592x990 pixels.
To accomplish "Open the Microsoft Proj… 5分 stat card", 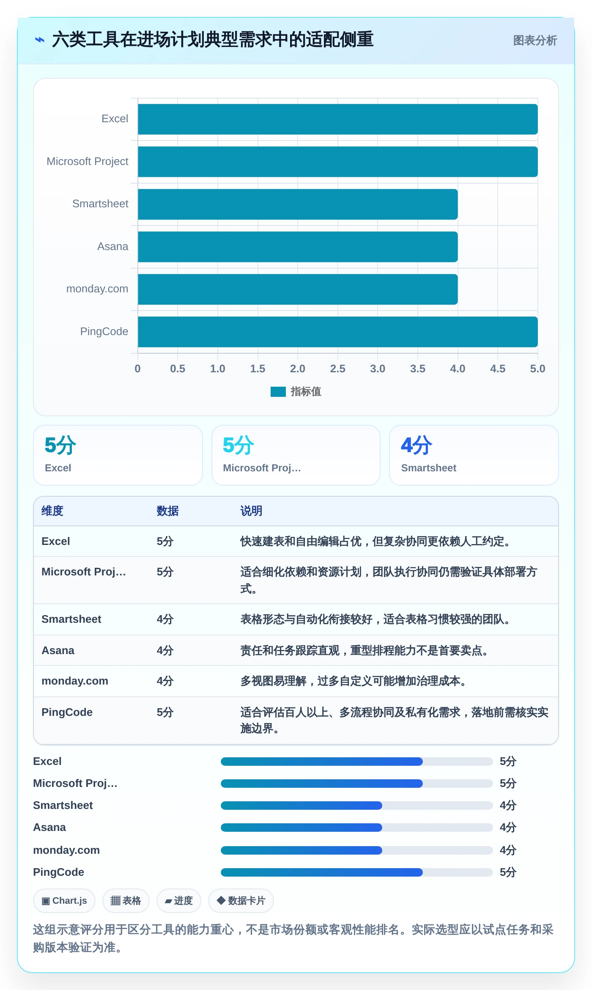I will click(296, 455).
